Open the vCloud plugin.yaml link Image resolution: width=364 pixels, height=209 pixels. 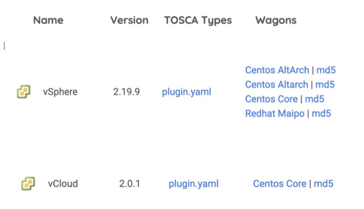(193, 184)
